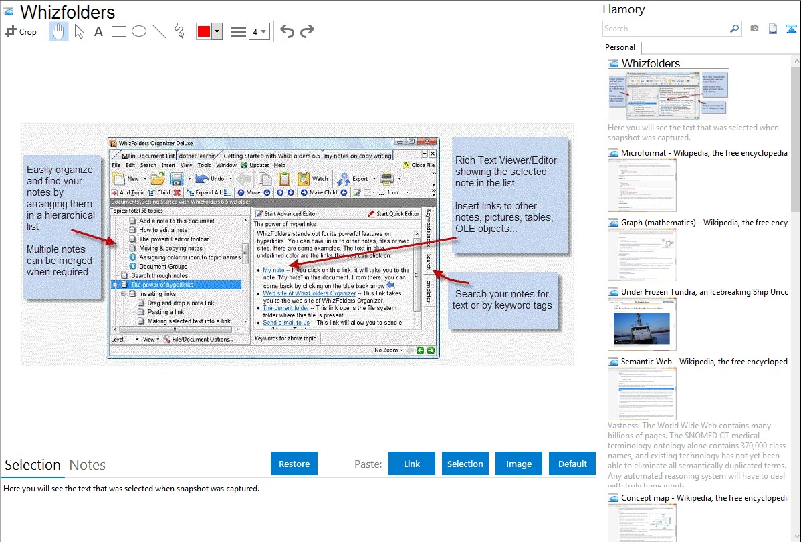Click Start Quick Editor in snapshot
The width and height of the screenshot is (801, 542).
[393, 214]
